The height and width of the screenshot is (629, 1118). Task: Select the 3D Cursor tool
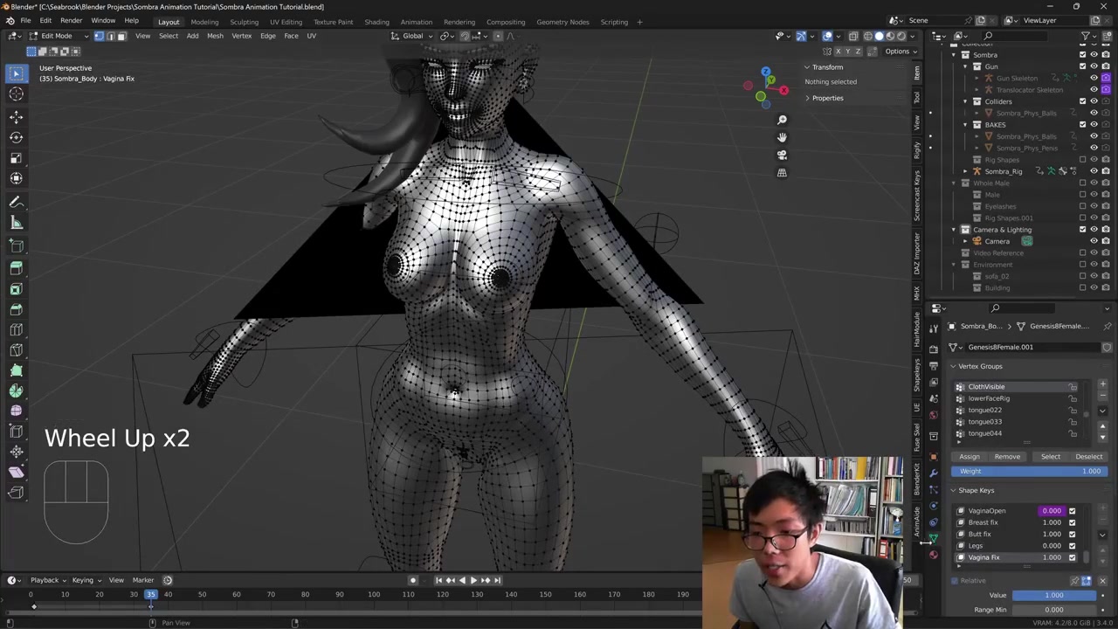(x=16, y=94)
